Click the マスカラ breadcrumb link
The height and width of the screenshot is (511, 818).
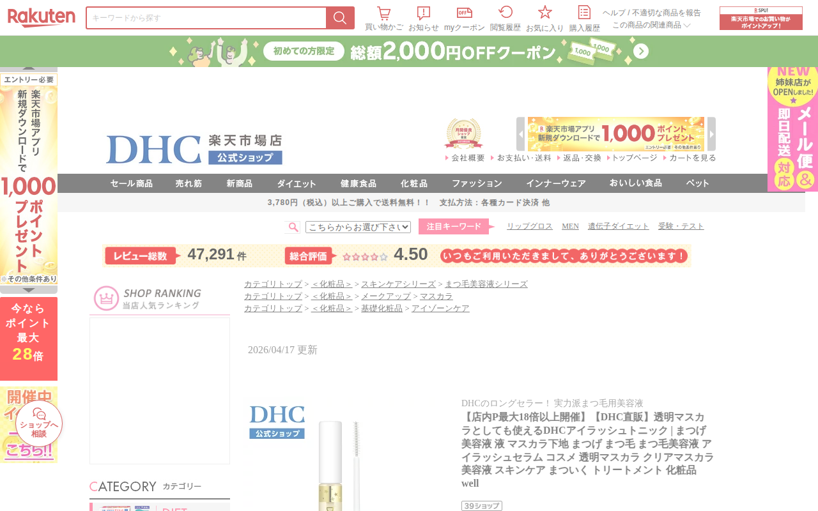[x=436, y=296]
